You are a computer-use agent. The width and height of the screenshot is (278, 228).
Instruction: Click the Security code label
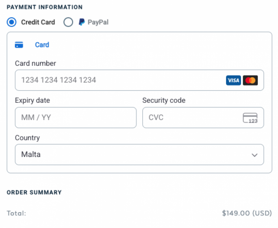(x=164, y=100)
